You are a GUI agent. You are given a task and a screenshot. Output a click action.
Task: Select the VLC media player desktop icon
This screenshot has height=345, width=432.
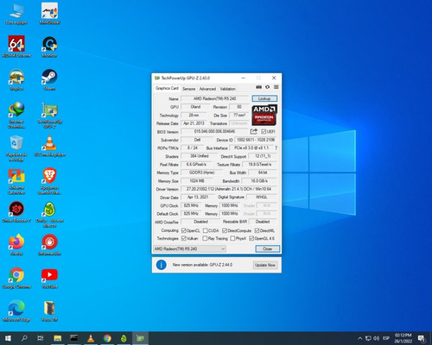pyautogui.click(x=49, y=146)
